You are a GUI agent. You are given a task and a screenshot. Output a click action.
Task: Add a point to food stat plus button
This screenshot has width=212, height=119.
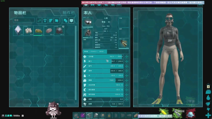point(127,71)
